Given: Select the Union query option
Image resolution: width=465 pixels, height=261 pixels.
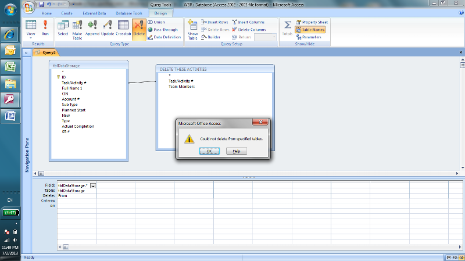Looking at the screenshot, I should click(x=156, y=22).
